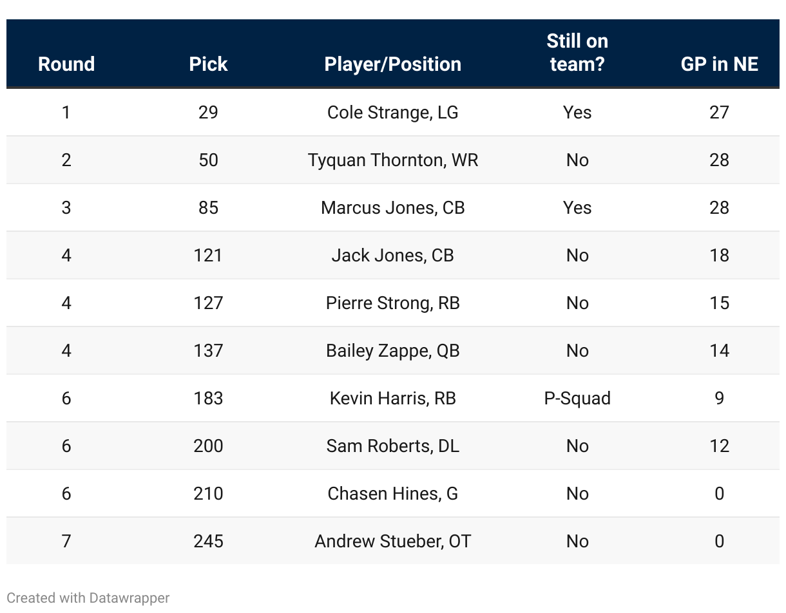
Task: Click the Sam Roberts, DL player cell
Action: coord(392,446)
